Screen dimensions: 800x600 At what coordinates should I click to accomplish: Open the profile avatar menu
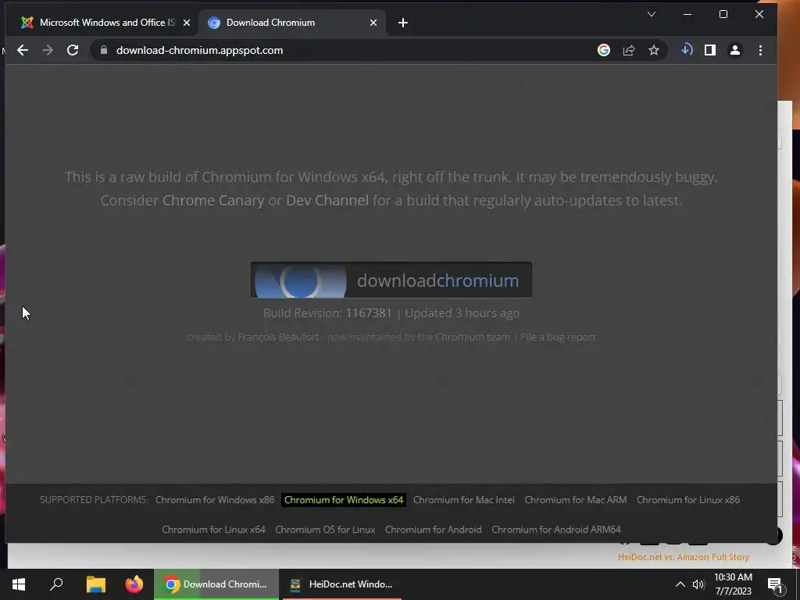point(734,50)
